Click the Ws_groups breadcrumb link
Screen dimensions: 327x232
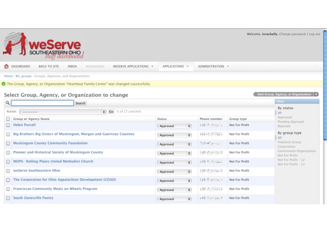[x=24, y=76]
